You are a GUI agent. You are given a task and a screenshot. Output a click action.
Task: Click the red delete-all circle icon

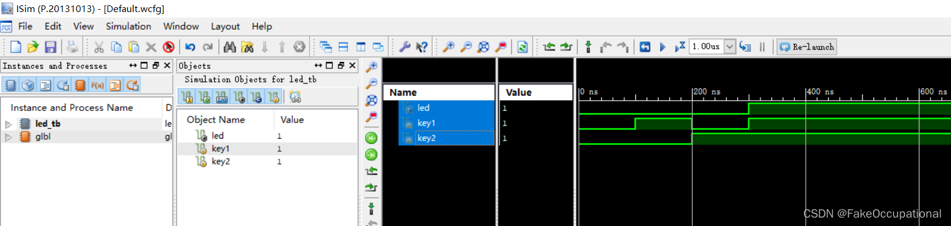click(169, 47)
